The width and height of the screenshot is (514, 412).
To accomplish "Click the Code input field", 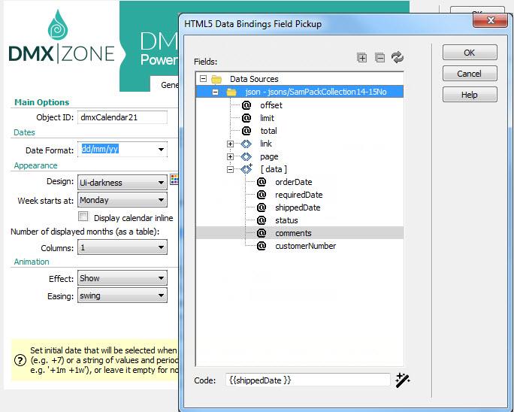I will [x=307, y=380].
